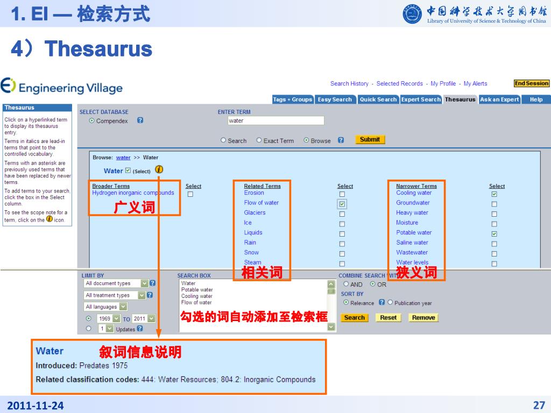Screen dimensions: 551x413
Task: Check the Groundwater select box
Action: [494, 204]
